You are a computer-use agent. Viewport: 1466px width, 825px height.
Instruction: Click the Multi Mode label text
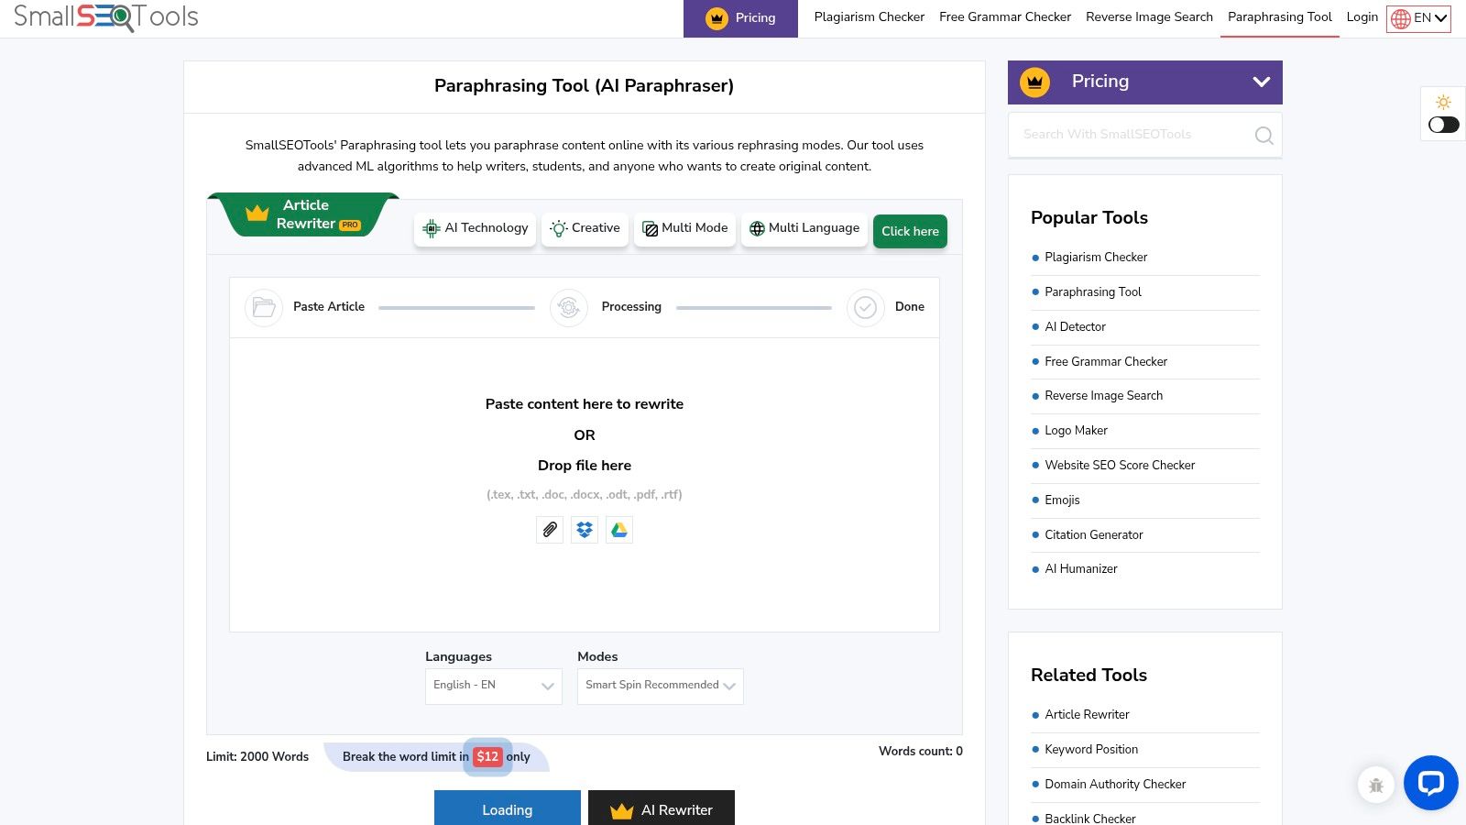695,228
